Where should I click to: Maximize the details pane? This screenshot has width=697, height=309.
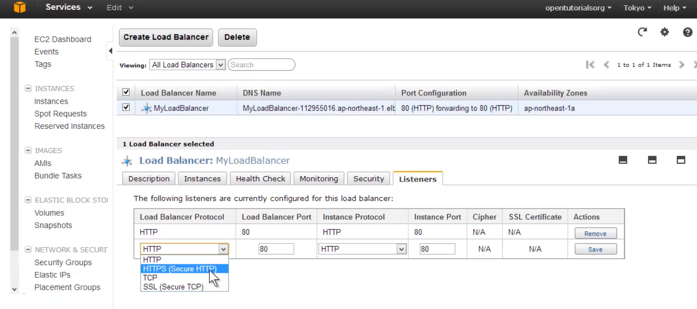coord(681,160)
